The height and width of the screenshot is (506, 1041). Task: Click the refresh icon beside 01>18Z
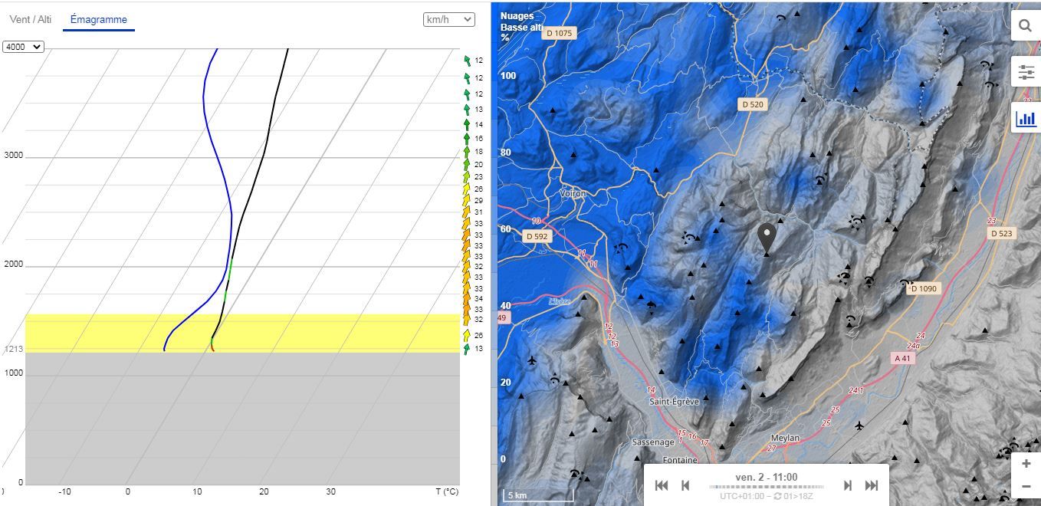tap(777, 496)
